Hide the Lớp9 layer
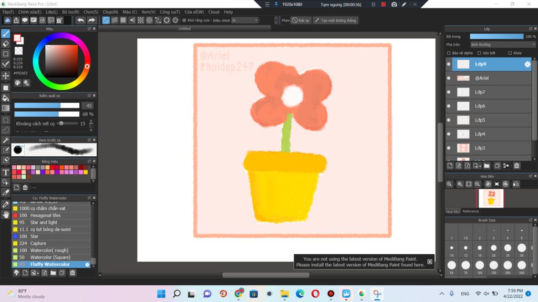 coord(449,64)
